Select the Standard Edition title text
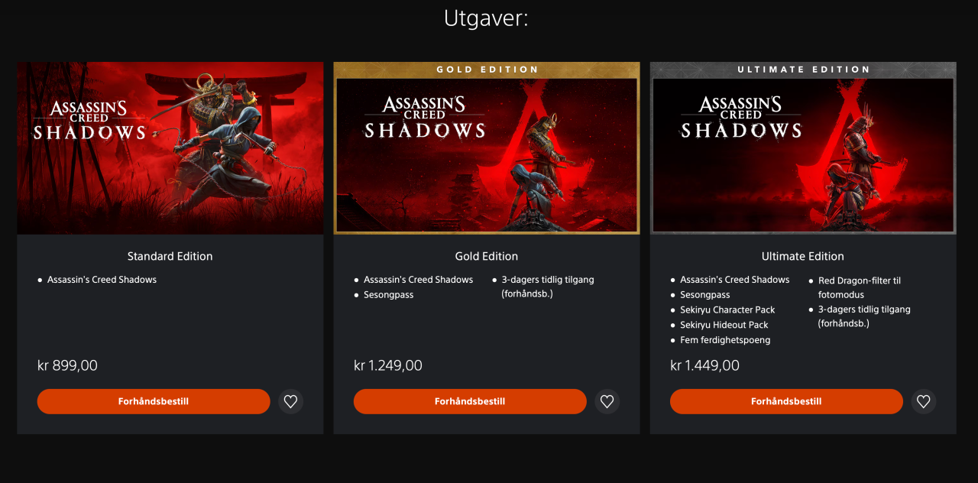Screen dimensions: 978x483 coord(170,257)
